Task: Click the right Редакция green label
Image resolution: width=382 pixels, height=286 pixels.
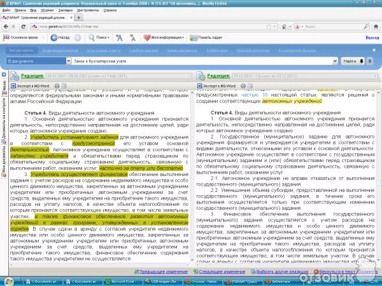Action: [x=218, y=76]
